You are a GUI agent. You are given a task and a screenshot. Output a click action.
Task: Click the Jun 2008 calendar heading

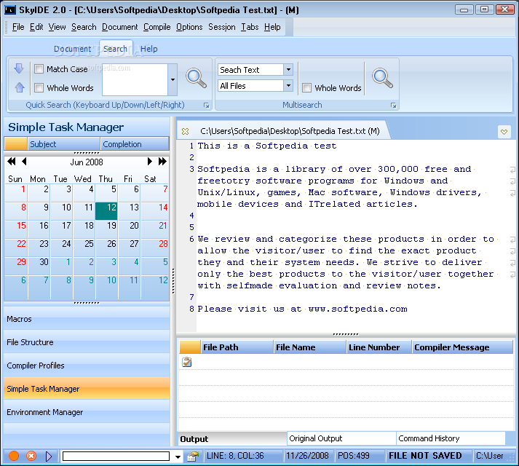coord(87,162)
